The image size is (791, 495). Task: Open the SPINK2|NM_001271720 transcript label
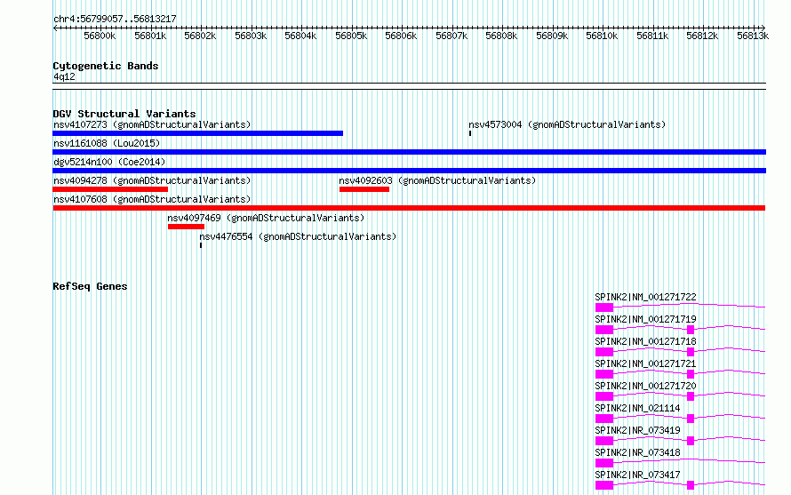(x=646, y=386)
